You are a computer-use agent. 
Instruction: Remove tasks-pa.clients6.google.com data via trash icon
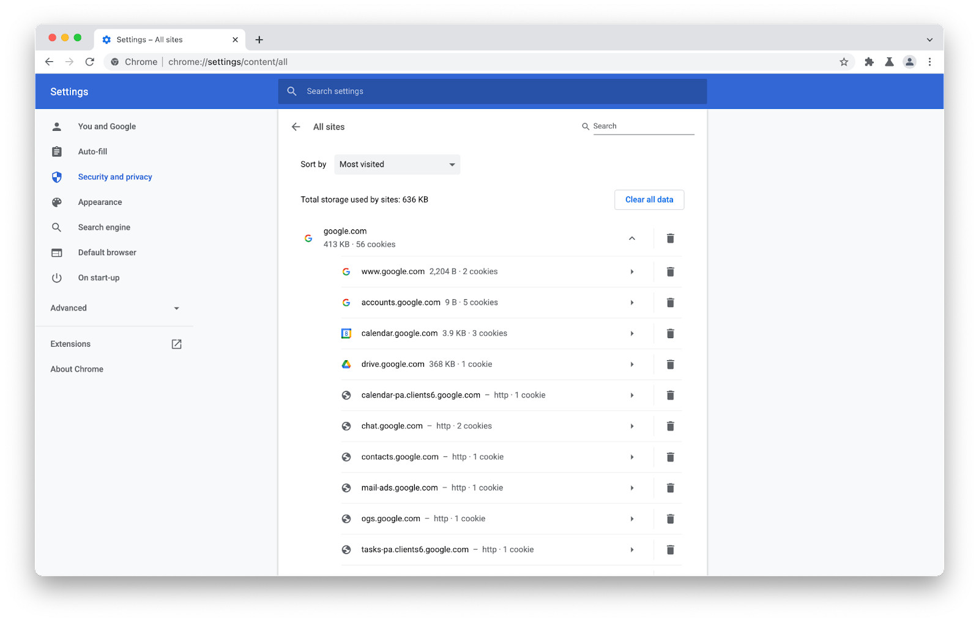[x=670, y=550]
